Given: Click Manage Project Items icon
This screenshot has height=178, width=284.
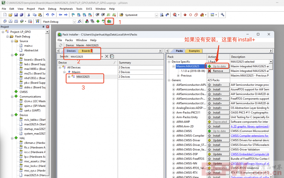Looking at the screenshot, I should (x=87, y=21).
